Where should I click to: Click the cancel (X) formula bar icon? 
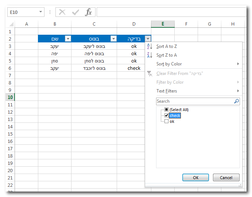coord(62,12)
